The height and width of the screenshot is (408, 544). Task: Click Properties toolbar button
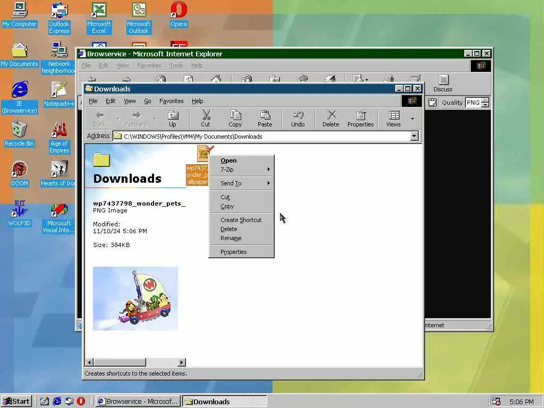coord(361,118)
